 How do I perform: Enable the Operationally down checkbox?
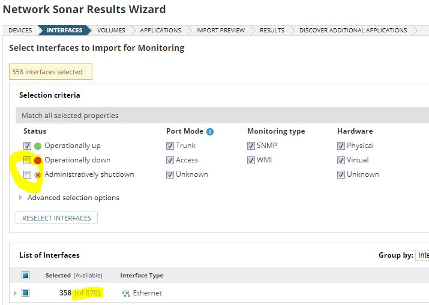pos(27,160)
